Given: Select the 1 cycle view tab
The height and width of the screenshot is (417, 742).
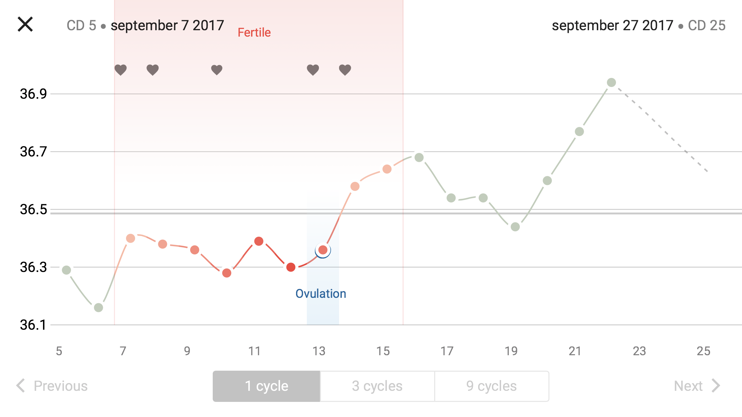Looking at the screenshot, I should 266,386.
